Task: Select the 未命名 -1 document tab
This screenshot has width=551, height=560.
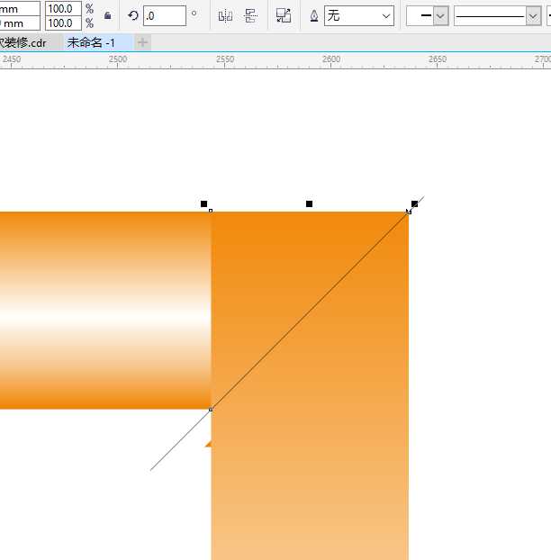Action: click(91, 42)
